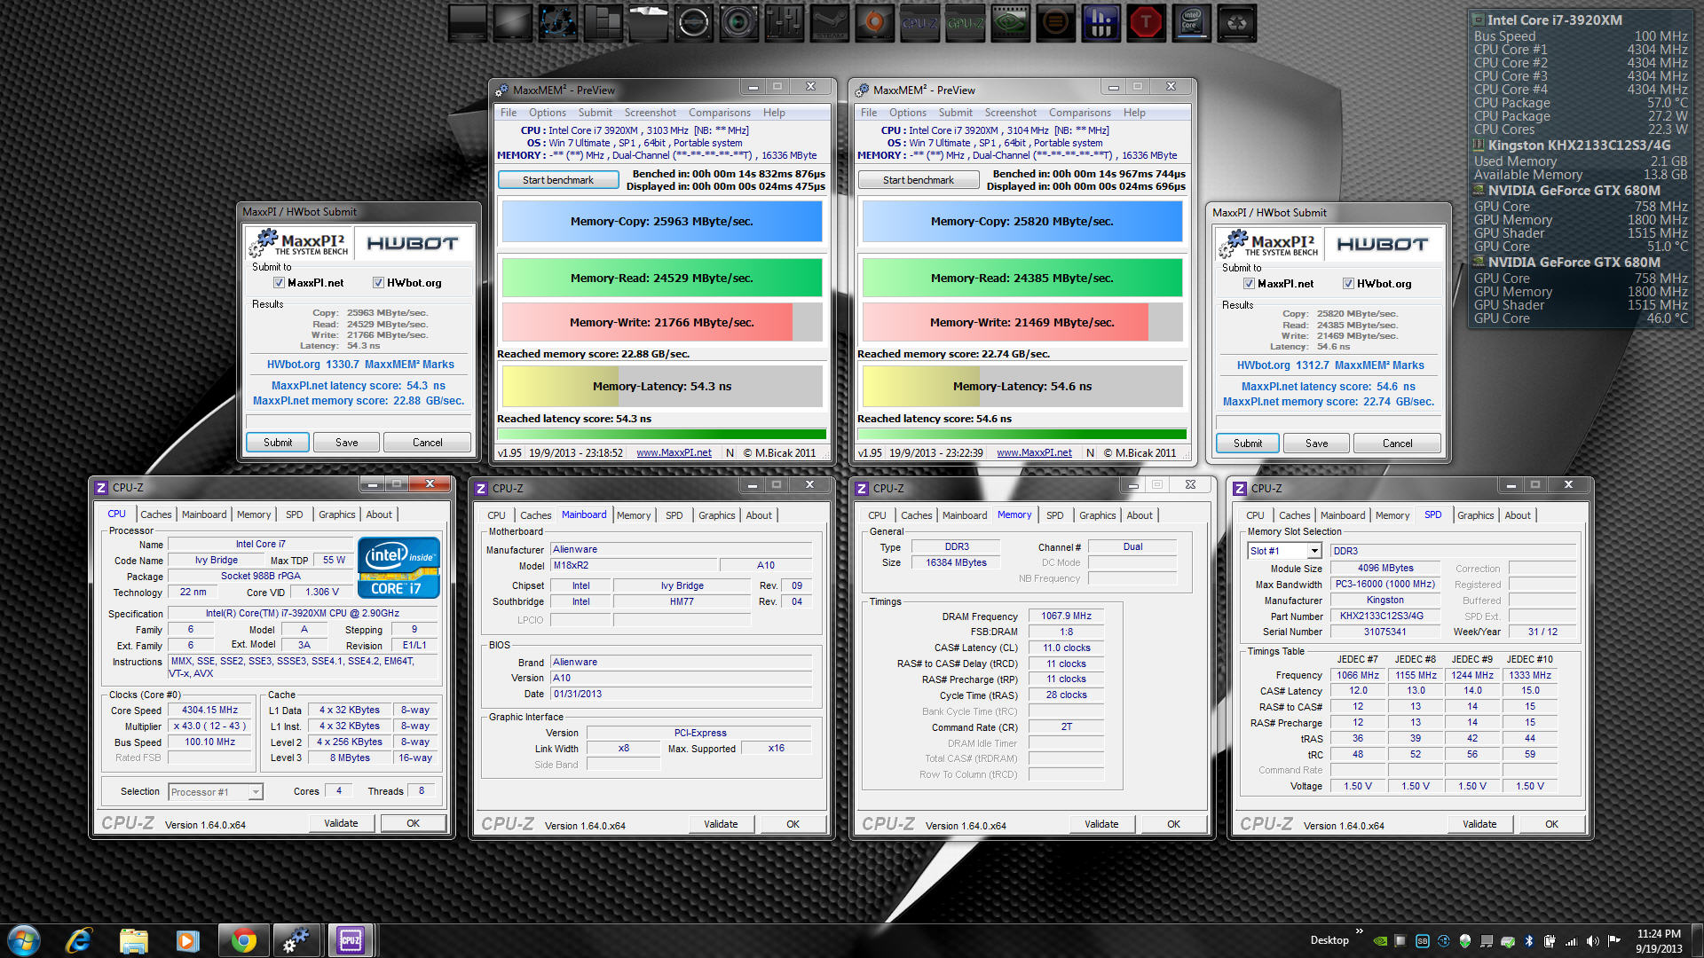Click the camera lens icon in dock
The height and width of the screenshot is (958, 1704).
point(738,23)
